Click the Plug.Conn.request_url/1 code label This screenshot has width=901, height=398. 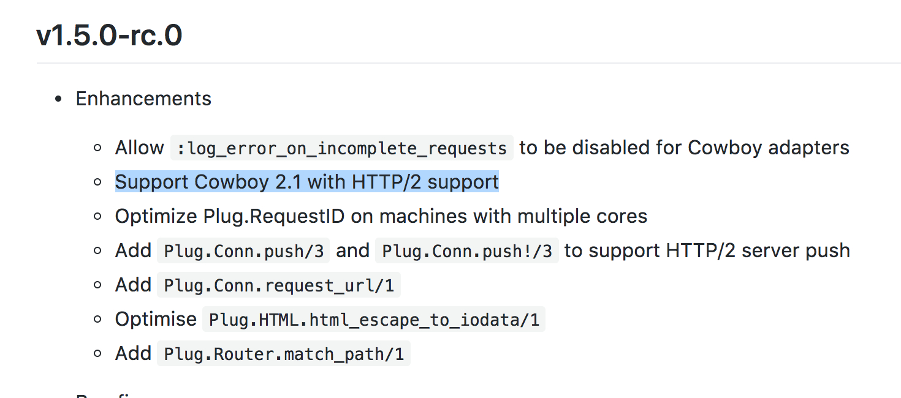(x=279, y=285)
